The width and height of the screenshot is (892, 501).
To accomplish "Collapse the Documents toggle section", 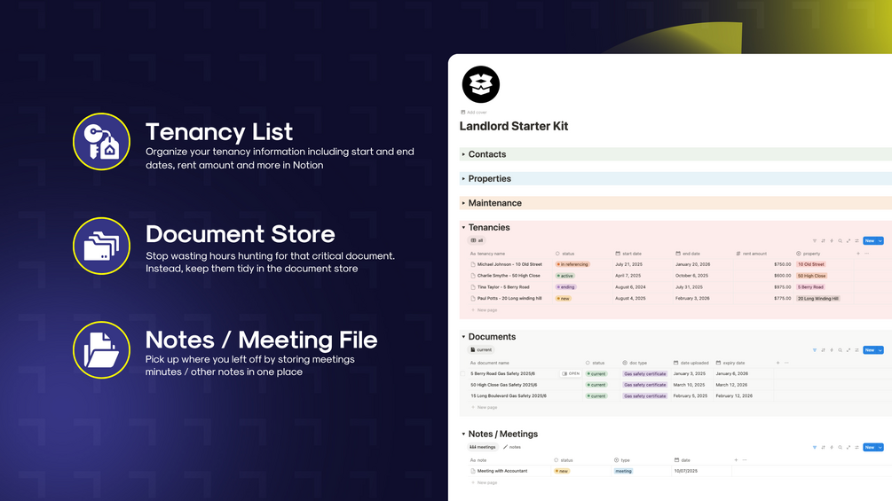I will [463, 337].
